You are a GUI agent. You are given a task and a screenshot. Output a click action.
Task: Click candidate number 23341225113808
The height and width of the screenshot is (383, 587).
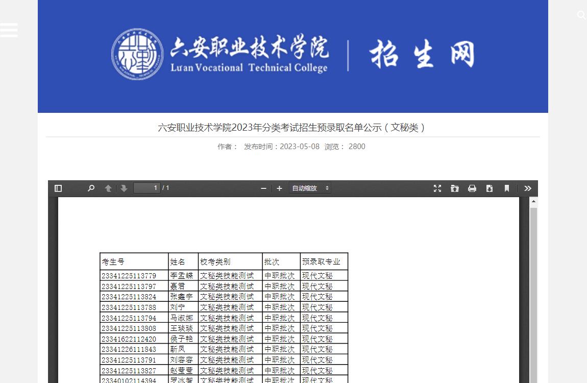(x=129, y=328)
